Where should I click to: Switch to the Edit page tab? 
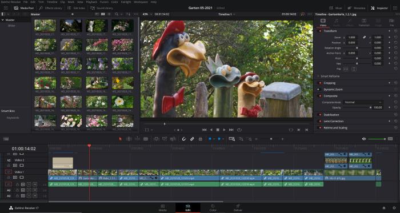(188, 208)
